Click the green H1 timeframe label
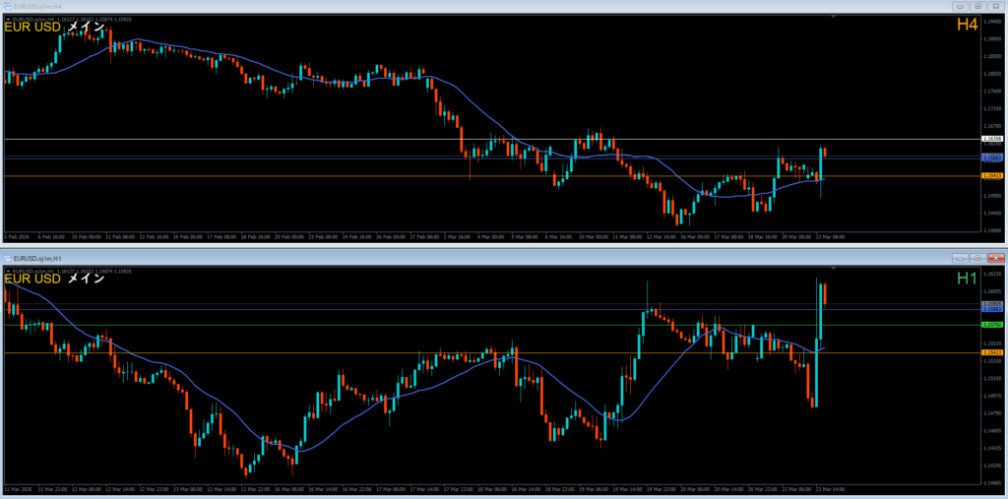 coord(967,279)
